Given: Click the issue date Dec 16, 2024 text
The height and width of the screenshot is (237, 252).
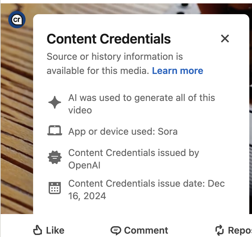Looking at the screenshot, I should (x=146, y=189).
